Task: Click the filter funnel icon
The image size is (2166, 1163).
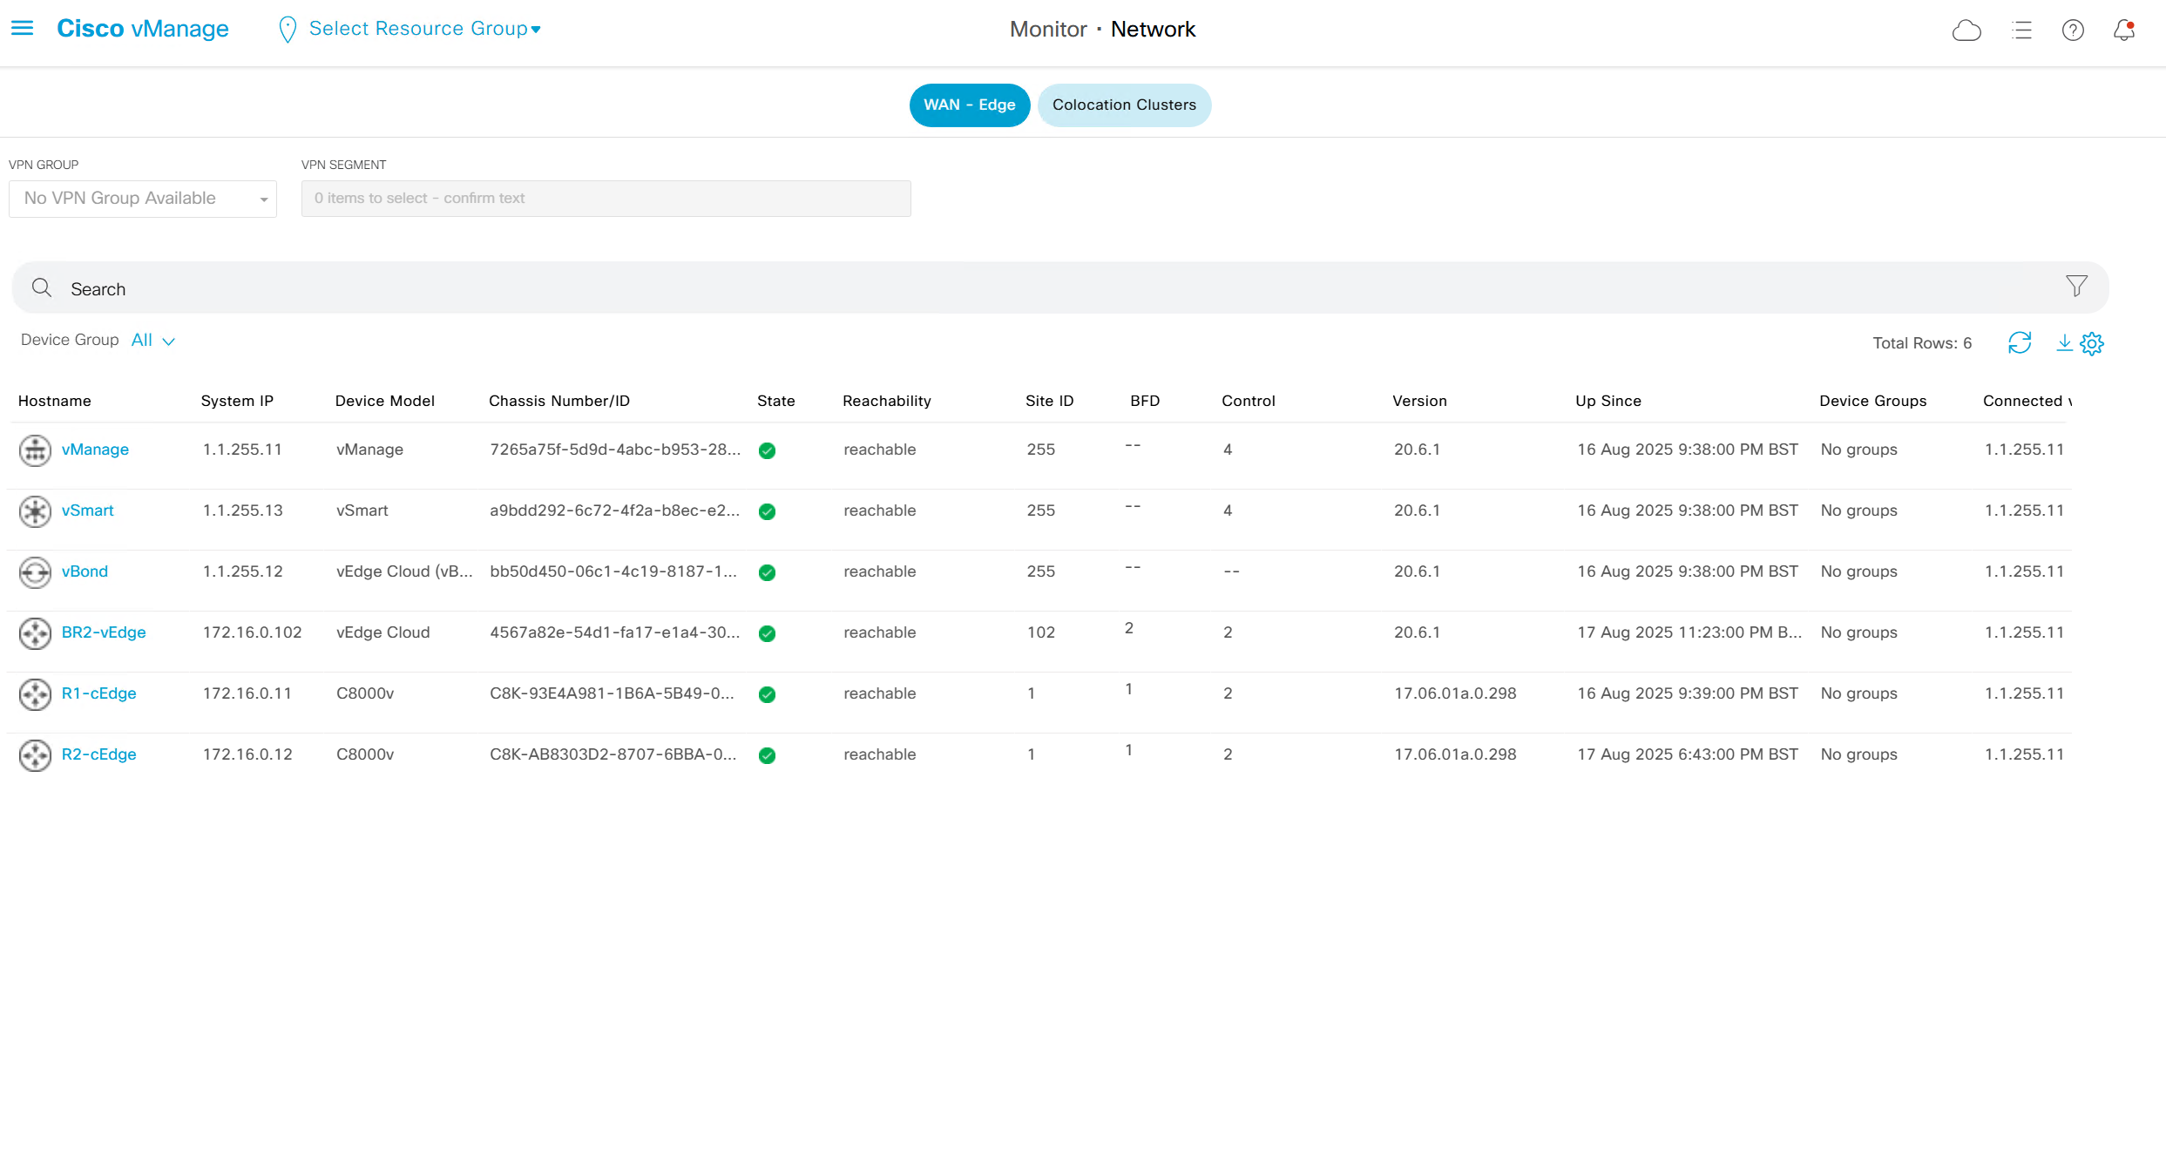Action: pos(2076,287)
